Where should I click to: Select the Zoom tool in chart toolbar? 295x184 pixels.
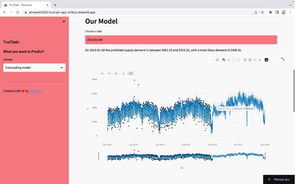224,60
